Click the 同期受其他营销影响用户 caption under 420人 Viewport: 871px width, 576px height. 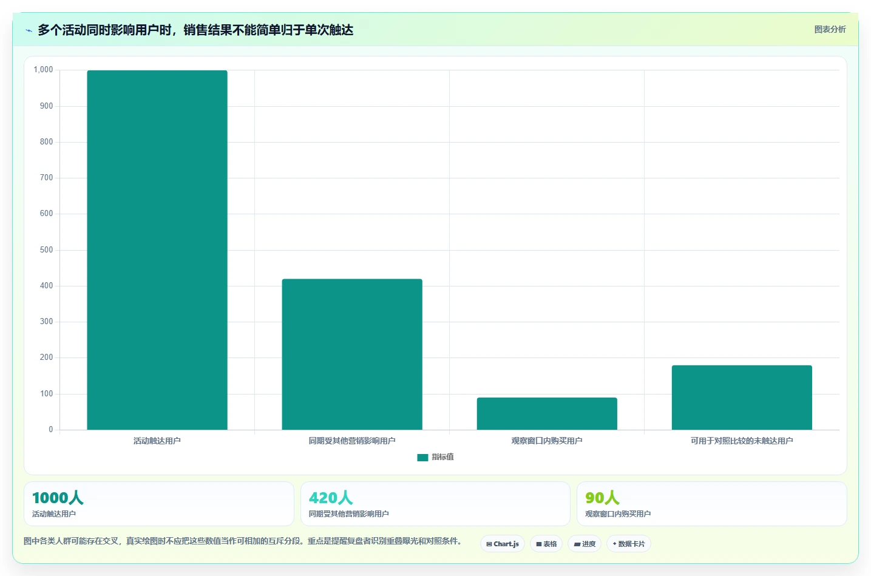[x=349, y=514]
